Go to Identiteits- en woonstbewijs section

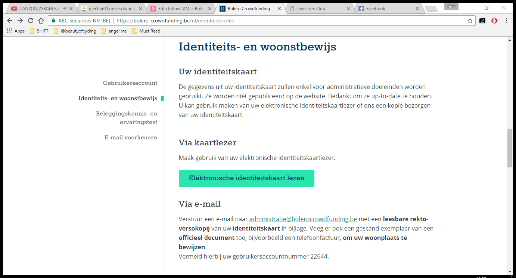(118, 99)
